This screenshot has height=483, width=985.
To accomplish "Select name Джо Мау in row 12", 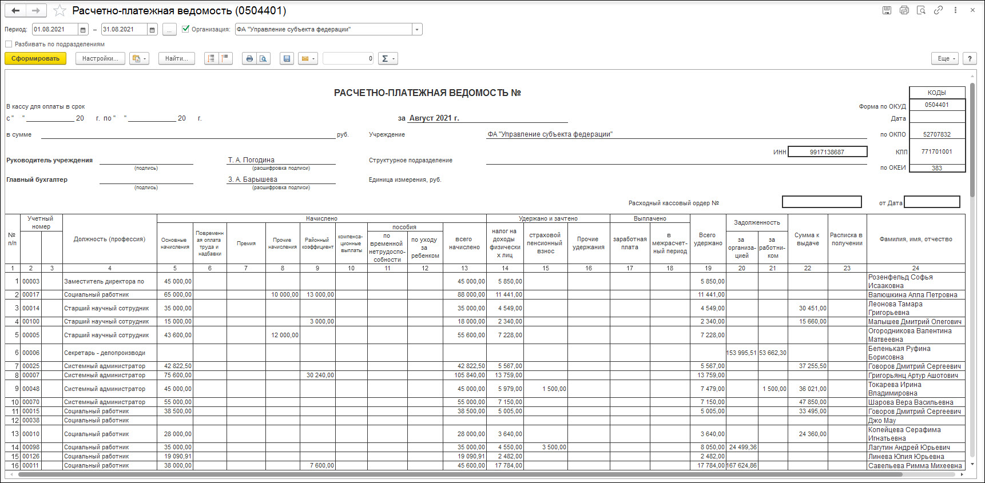I will coord(916,421).
